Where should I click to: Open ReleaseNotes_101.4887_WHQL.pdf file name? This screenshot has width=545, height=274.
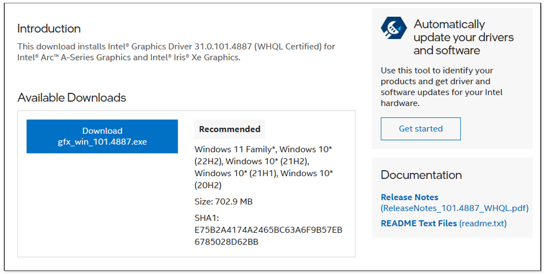(455, 208)
